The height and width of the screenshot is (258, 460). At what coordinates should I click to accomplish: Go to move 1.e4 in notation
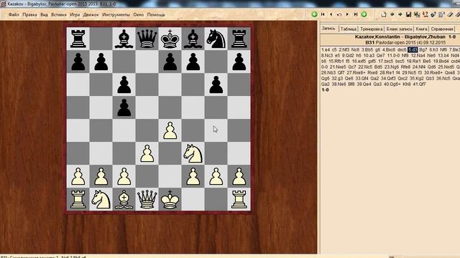[x=326, y=49]
